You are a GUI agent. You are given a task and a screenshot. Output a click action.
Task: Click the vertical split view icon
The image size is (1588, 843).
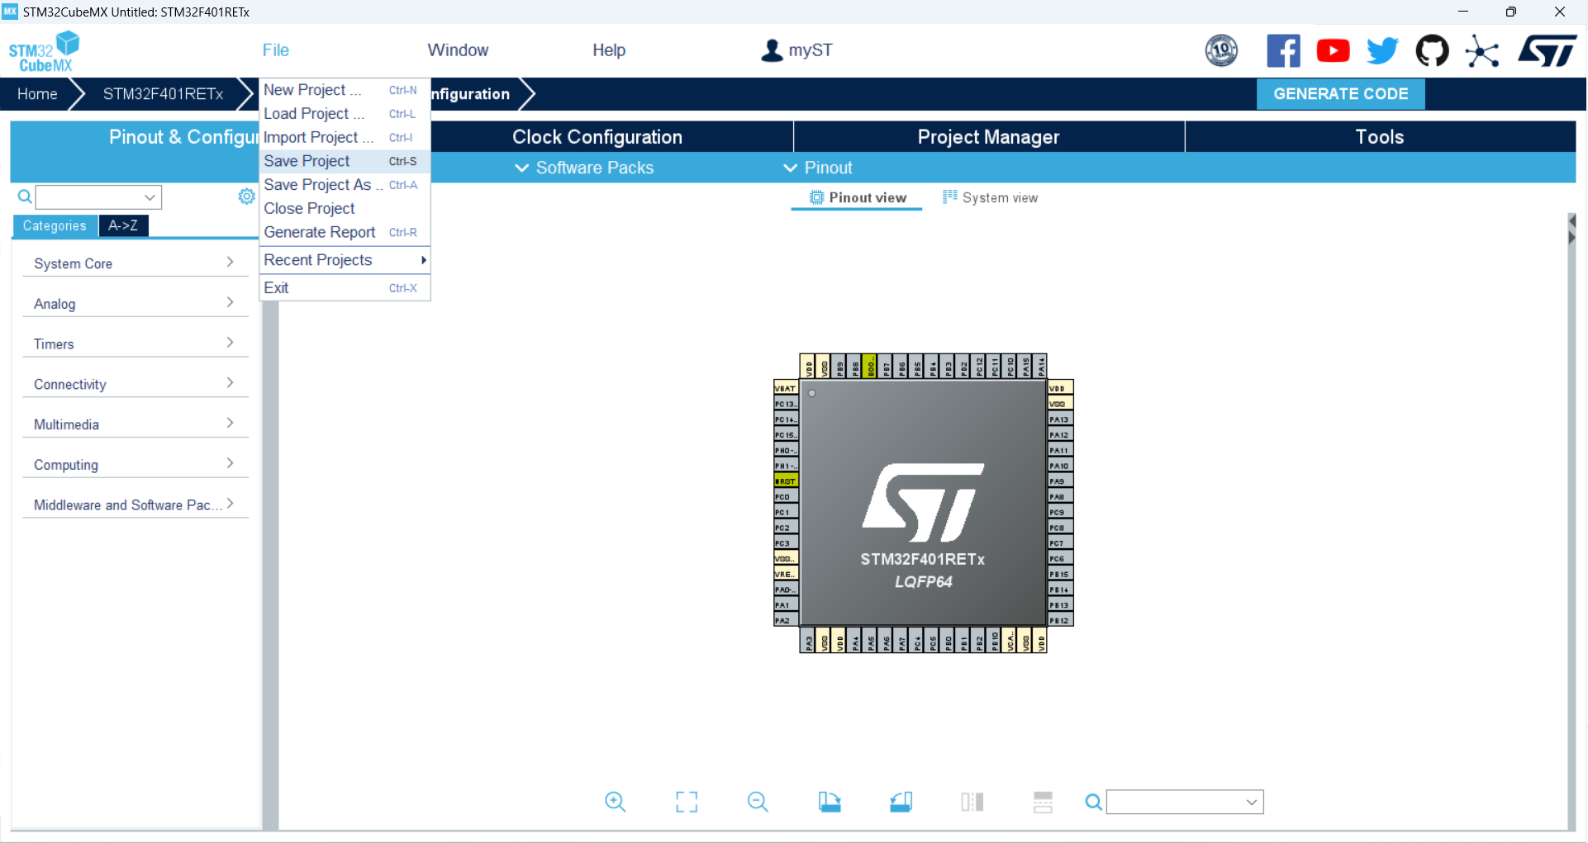pyautogui.click(x=972, y=802)
